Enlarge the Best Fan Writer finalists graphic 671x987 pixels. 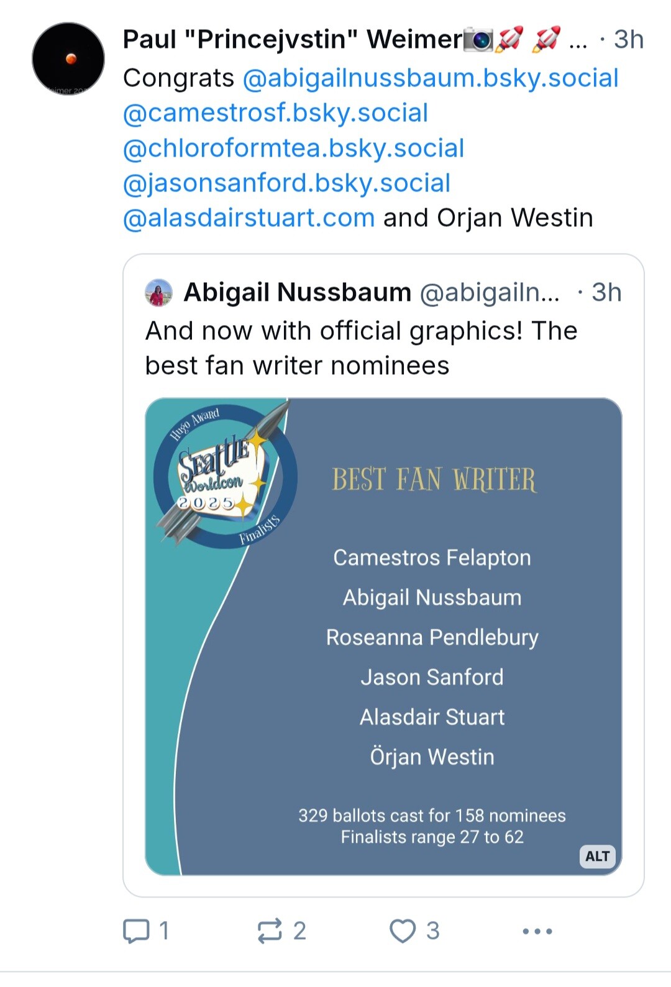[x=383, y=636]
